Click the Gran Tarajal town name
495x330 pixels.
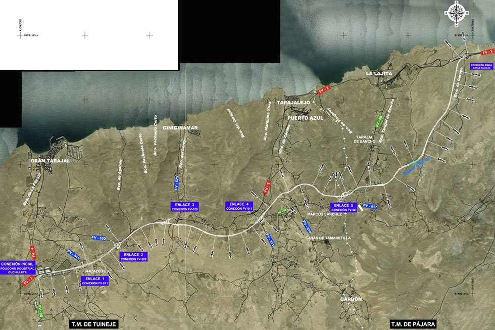point(50,160)
